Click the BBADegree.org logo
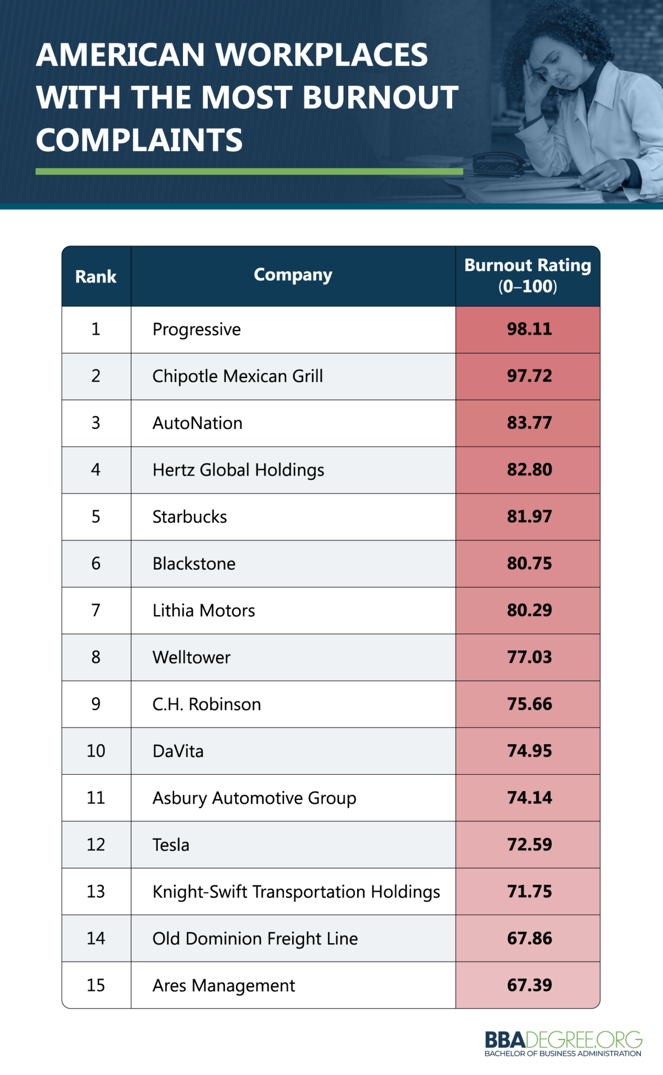 click(563, 1043)
